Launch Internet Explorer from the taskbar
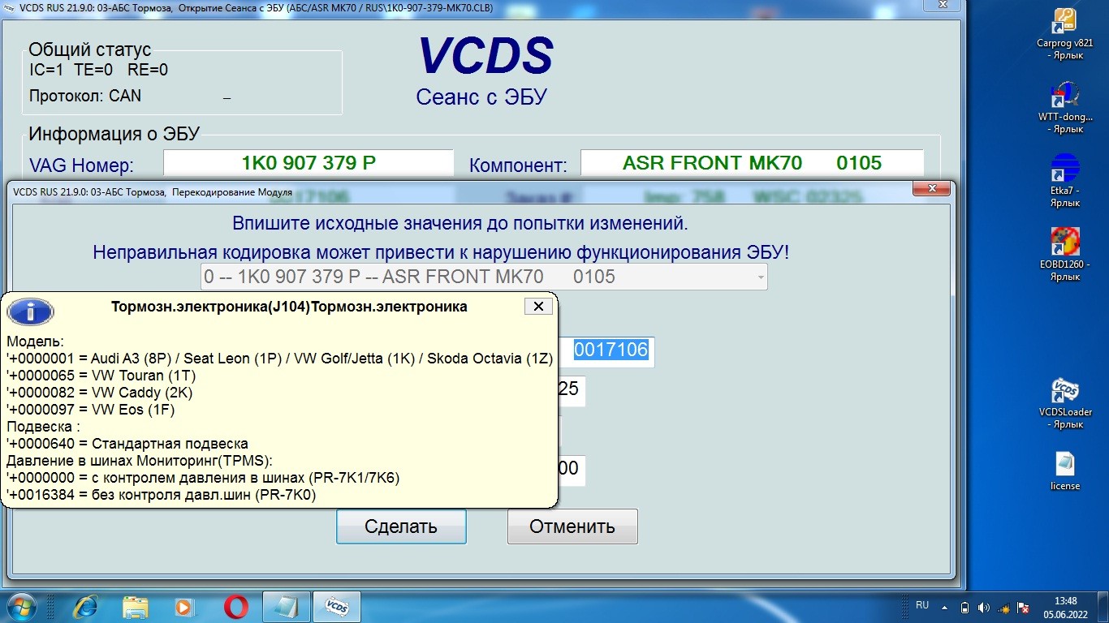 pos(86,607)
